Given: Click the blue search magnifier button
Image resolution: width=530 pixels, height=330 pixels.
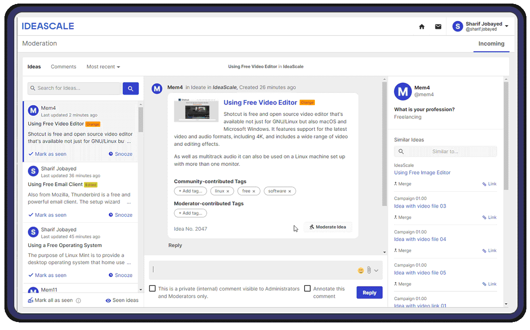Looking at the screenshot, I should [130, 89].
